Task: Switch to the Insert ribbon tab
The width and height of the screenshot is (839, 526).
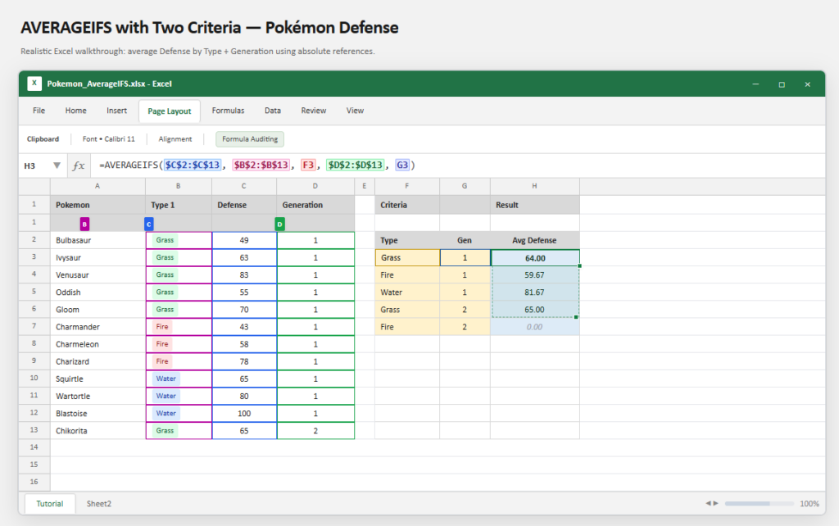Action: (116, 111)
